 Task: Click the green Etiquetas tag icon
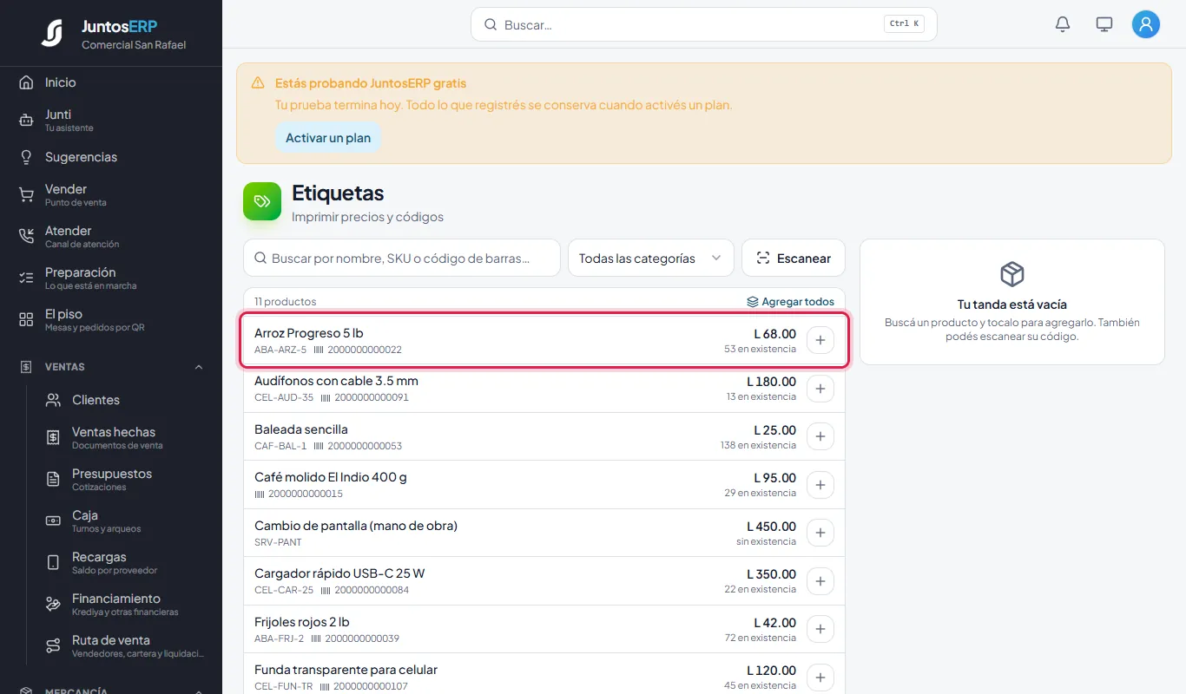(x=262, y=201)
